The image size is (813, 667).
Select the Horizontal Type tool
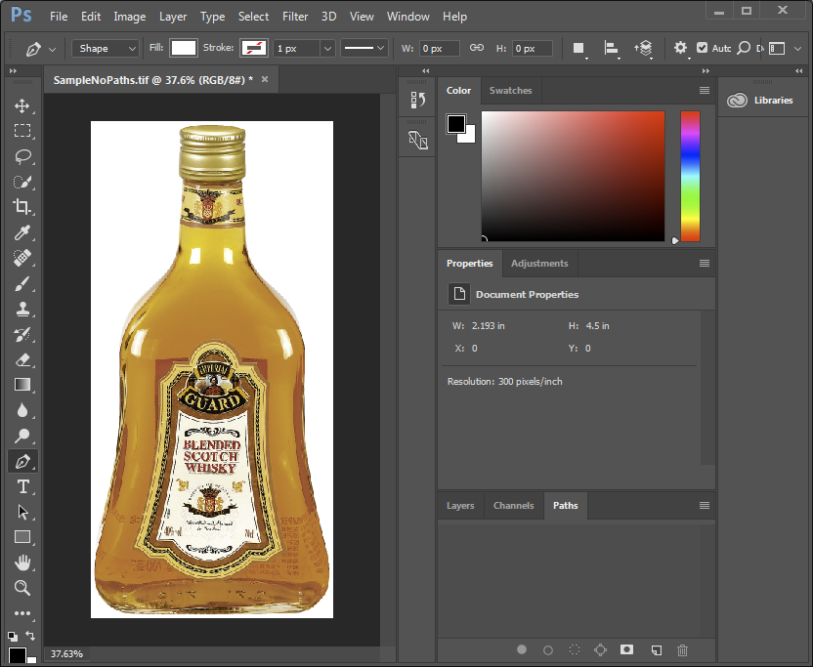(21, 486)
